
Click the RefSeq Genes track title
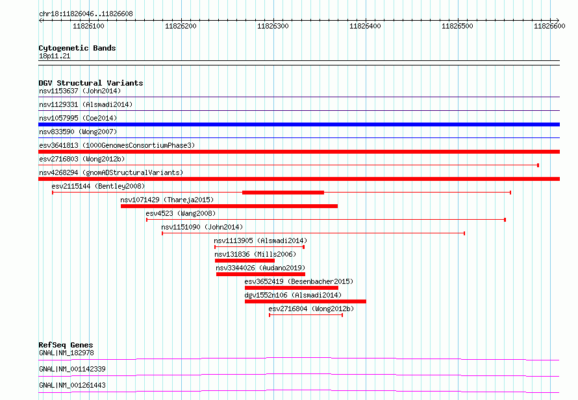click(x=66, y=345)
